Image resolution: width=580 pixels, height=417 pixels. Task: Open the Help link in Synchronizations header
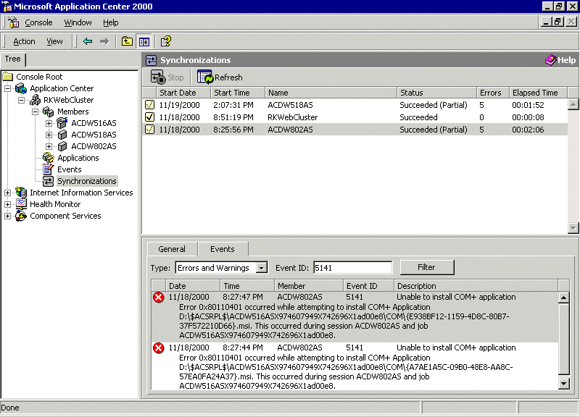coord(560,60)
